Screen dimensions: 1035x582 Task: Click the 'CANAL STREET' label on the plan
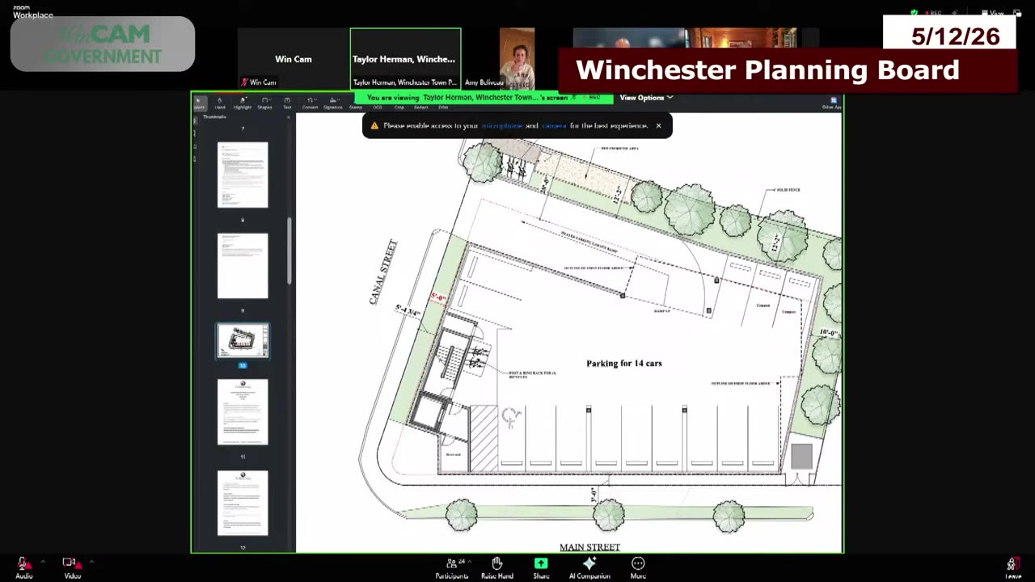pos(383,272)
